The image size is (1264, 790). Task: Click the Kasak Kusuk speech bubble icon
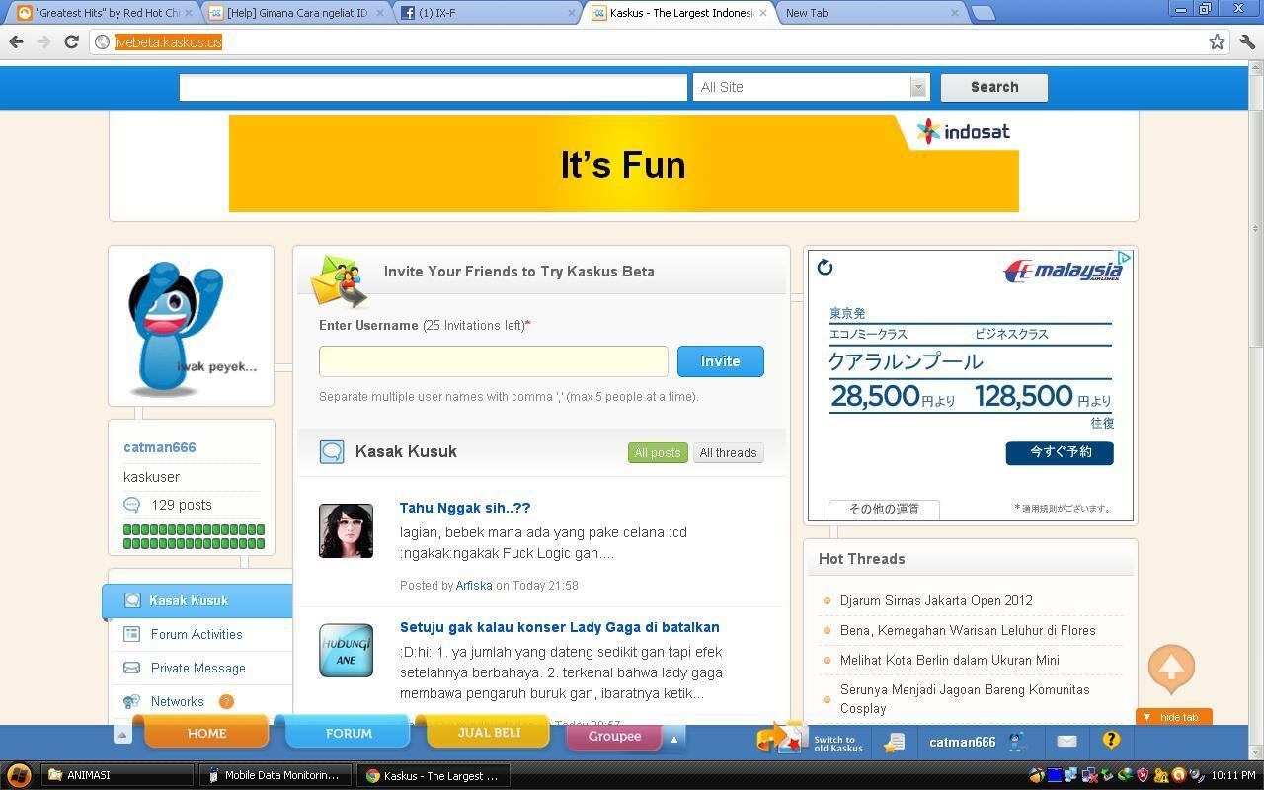point(332,452)
